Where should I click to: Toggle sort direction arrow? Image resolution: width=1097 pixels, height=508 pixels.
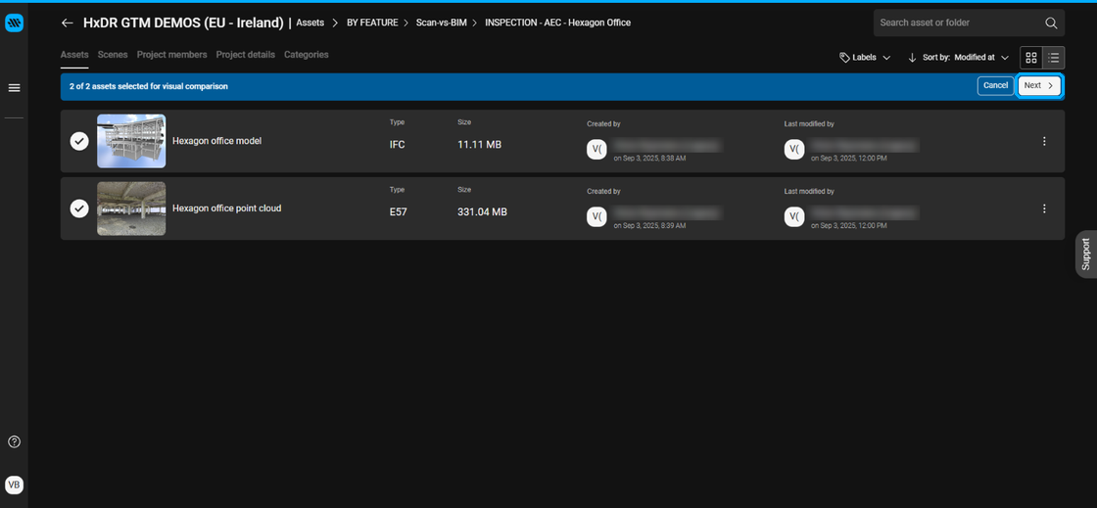[912, 58]
